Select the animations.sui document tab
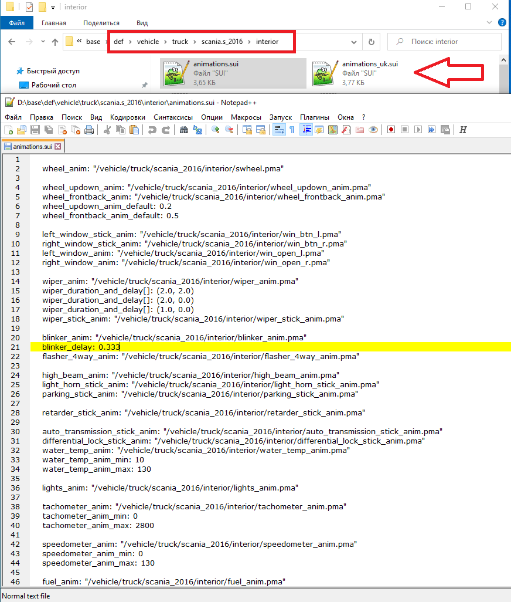This screenshot has width=511, height=602. [x=33, y=146]
